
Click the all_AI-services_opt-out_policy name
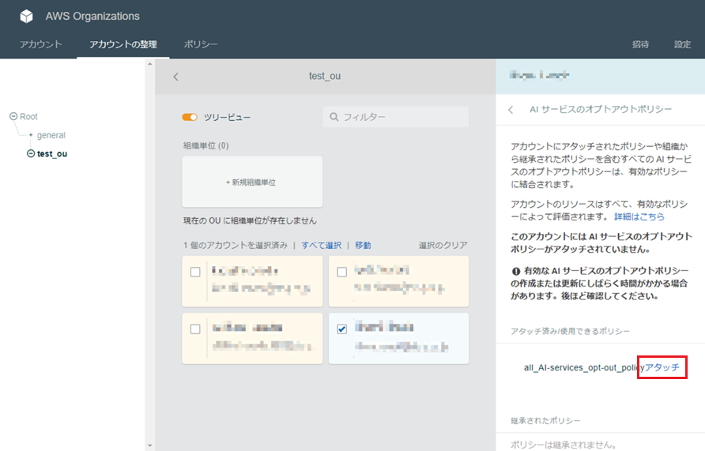(x=583, y=368)
